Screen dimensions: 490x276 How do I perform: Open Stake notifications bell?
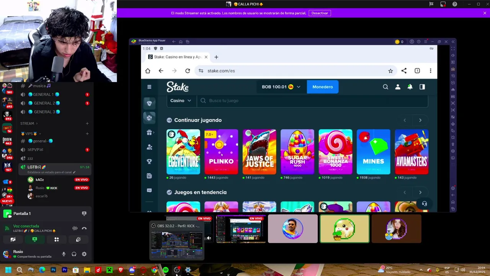[x=410, y=87]
